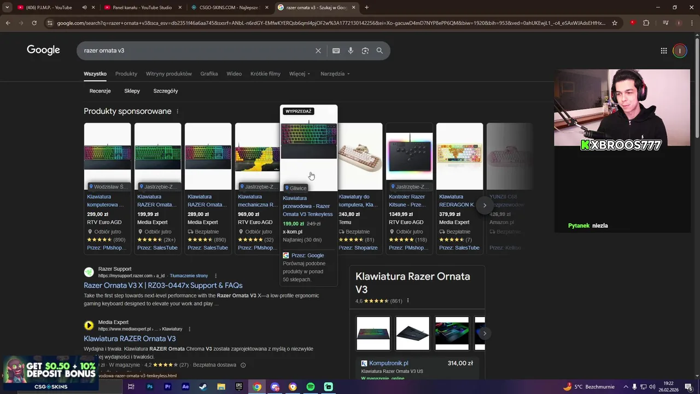Open first keyboard image in knowledge panel
The height and width of the screenshot is (394, 700).
pyautogui.click(x=373, y=333)
